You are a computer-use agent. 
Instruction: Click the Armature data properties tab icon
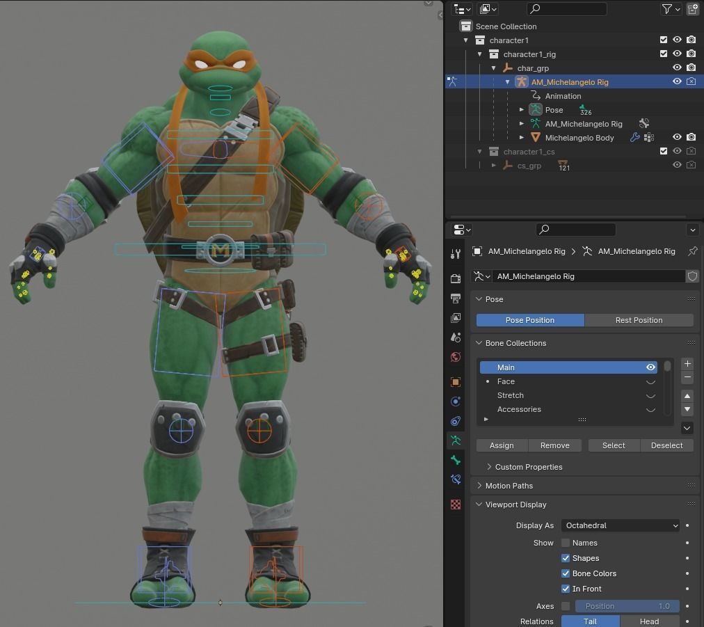tap(455, 441)
